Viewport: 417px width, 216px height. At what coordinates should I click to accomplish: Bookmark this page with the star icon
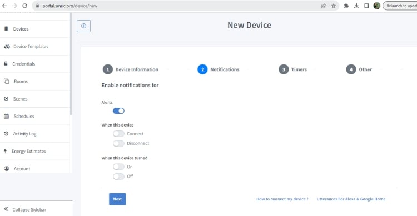pos(334,6)
